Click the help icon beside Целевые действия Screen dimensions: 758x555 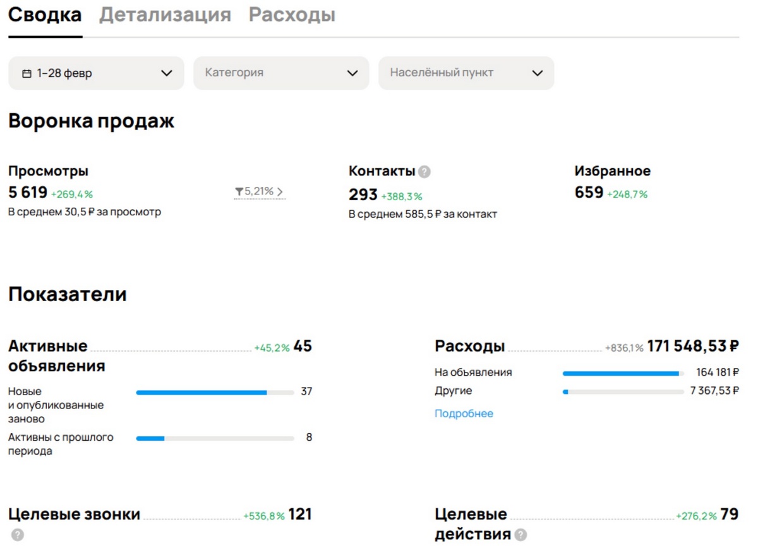520,535
